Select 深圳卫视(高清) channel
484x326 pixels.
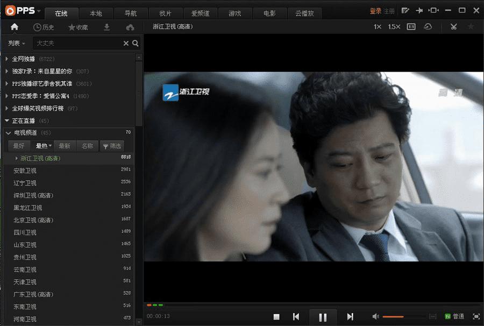tap(68, 195)
